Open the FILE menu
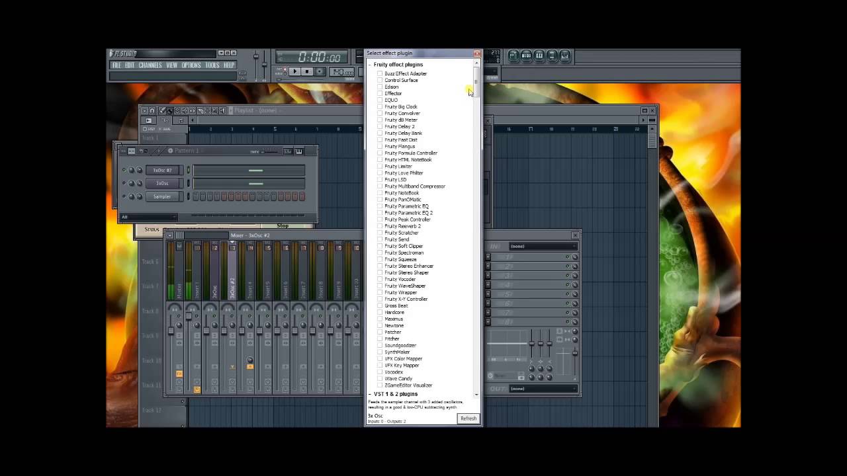Viewport: 847px width, 476px height. 116,65
